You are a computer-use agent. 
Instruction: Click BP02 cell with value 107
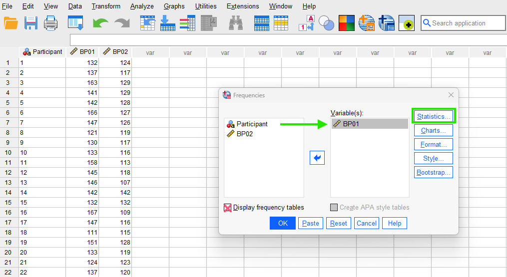coord(115,183)
